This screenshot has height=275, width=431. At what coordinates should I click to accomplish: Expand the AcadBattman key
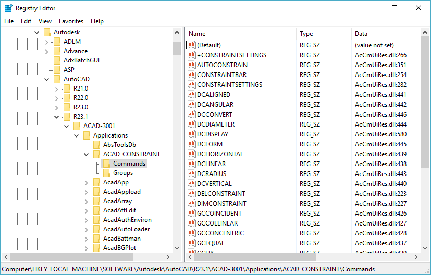[87, 239]
